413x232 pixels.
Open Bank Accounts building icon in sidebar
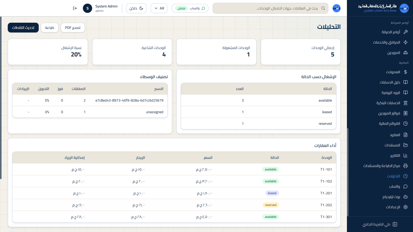[406, 103]
